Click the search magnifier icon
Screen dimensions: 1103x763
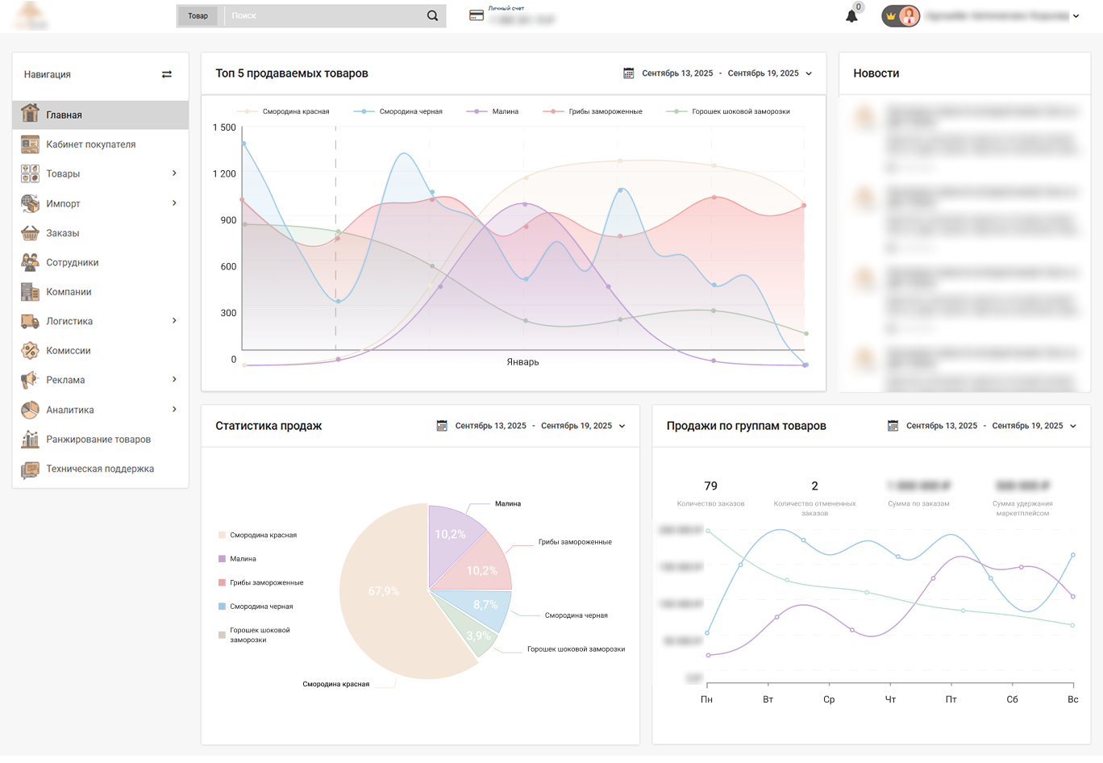(x=433, y=16)
